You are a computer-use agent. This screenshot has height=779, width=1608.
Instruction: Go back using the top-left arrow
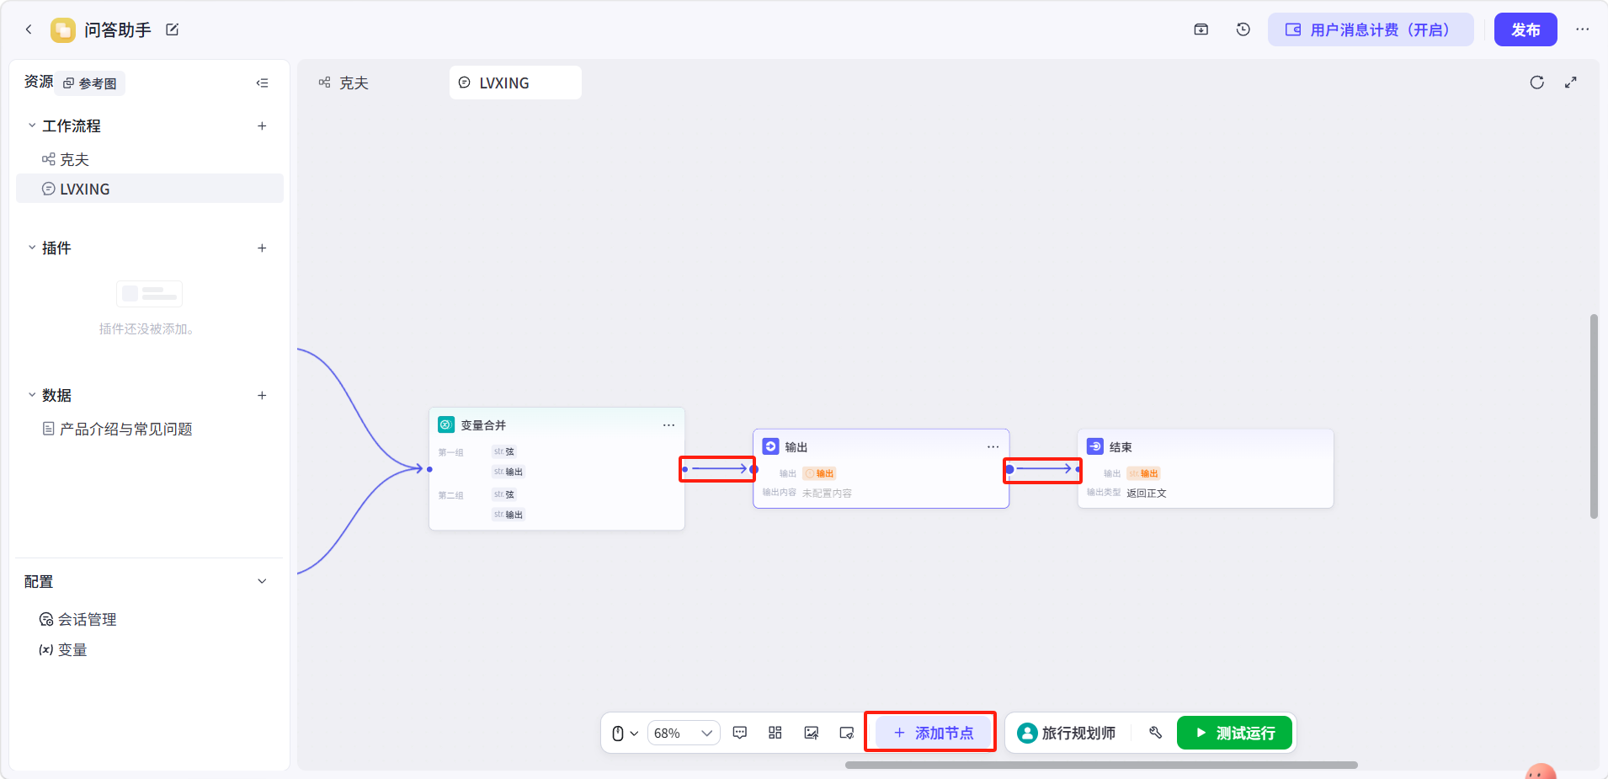(29, 29)
